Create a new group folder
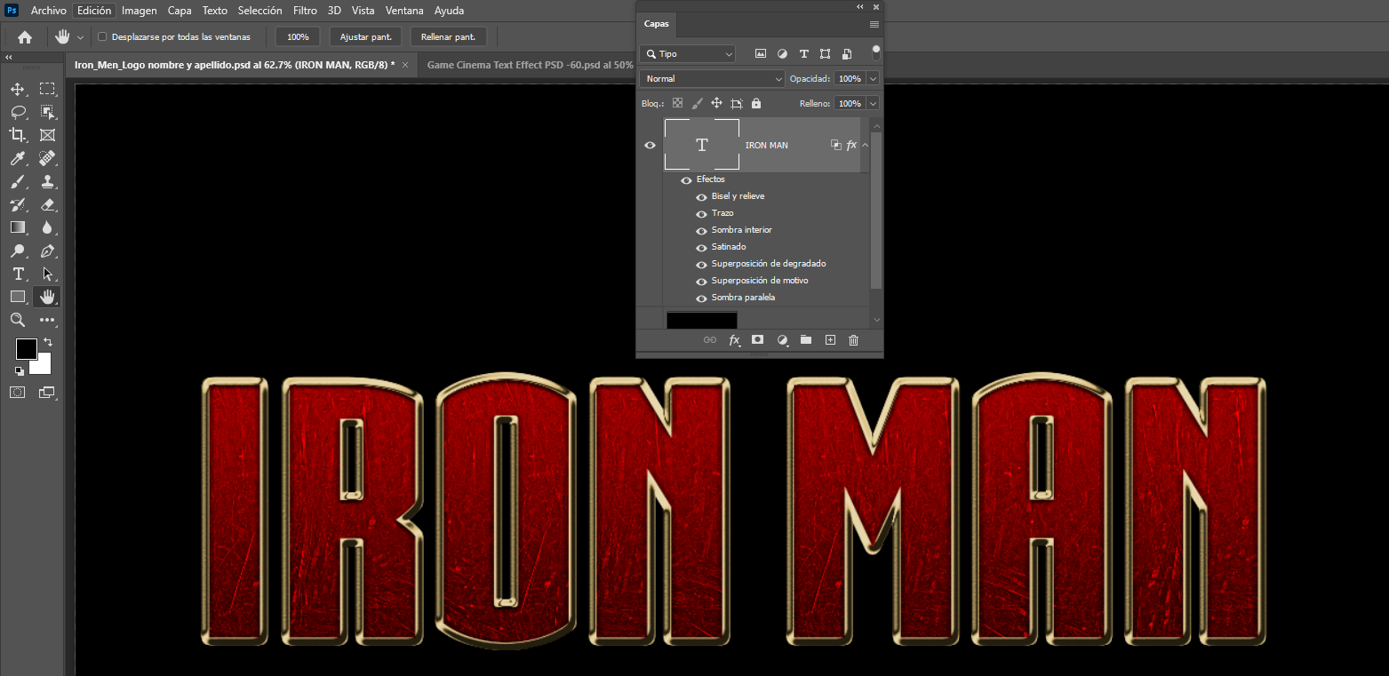 coord(806,340)
